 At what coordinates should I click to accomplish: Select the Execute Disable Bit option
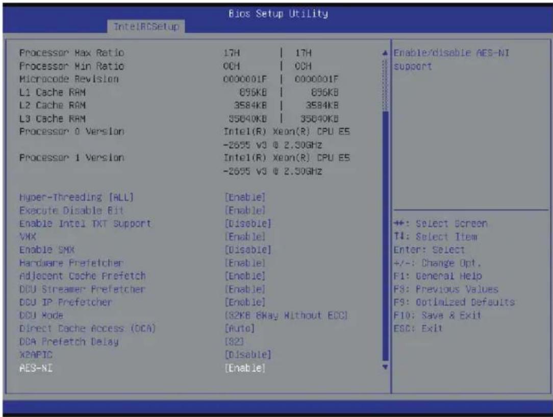pyautogui.click(x=71, y=211)
